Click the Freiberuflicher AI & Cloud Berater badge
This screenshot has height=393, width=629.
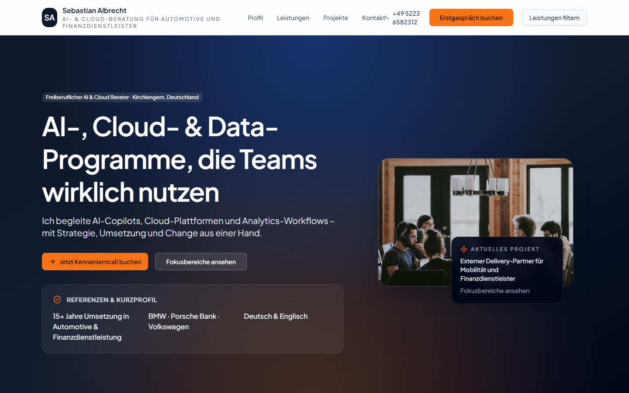click(122, 97)
